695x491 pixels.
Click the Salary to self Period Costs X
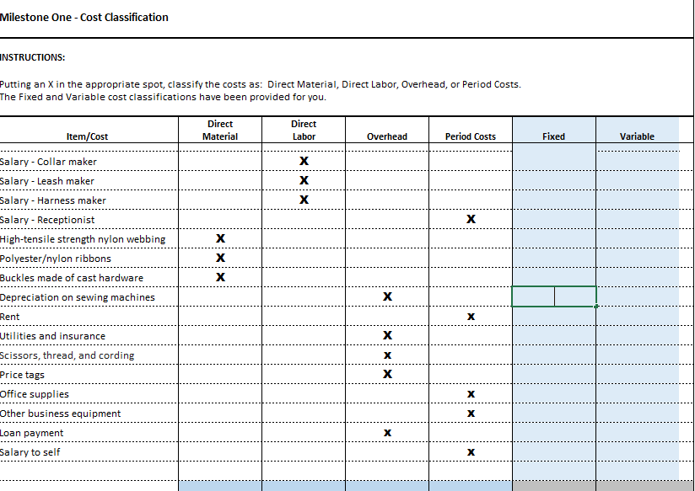click(x=471, y=451)
